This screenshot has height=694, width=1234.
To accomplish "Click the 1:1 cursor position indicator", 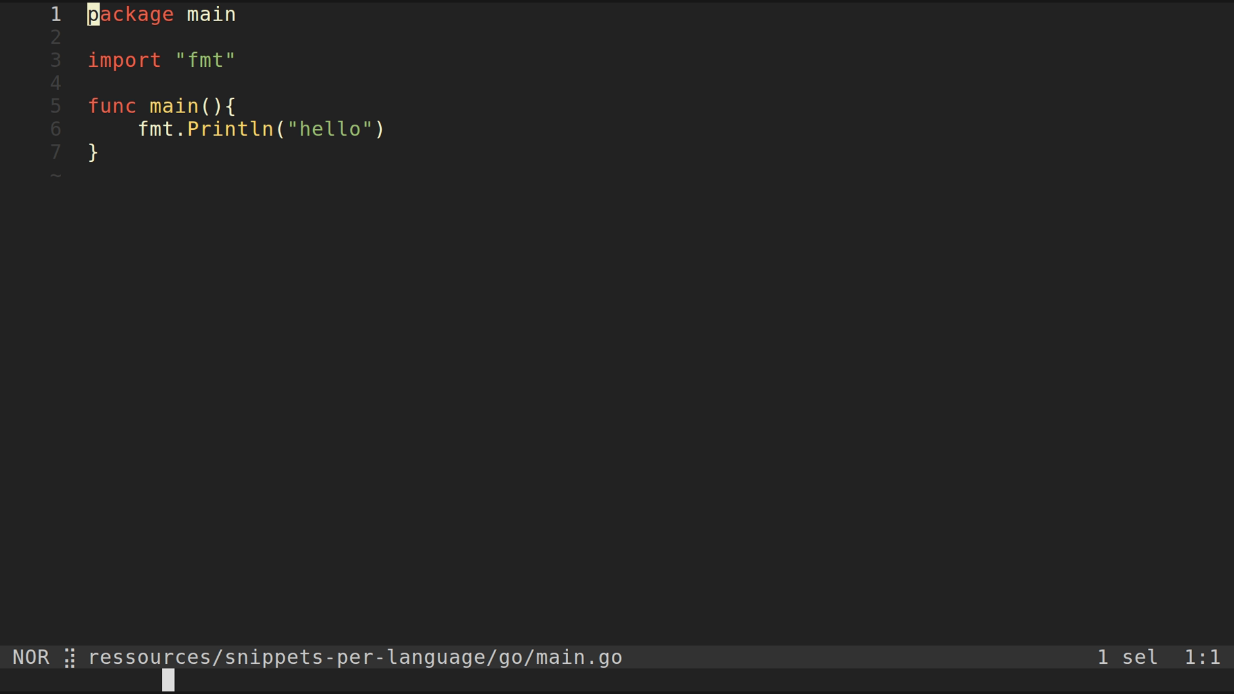I will [1202, 657].
